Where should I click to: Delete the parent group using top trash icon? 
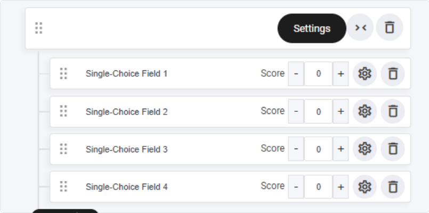click(x=390, y=27)
